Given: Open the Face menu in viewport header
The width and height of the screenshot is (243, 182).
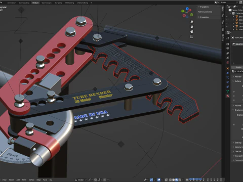Looking at the screenshot, I should pos(45,180).
